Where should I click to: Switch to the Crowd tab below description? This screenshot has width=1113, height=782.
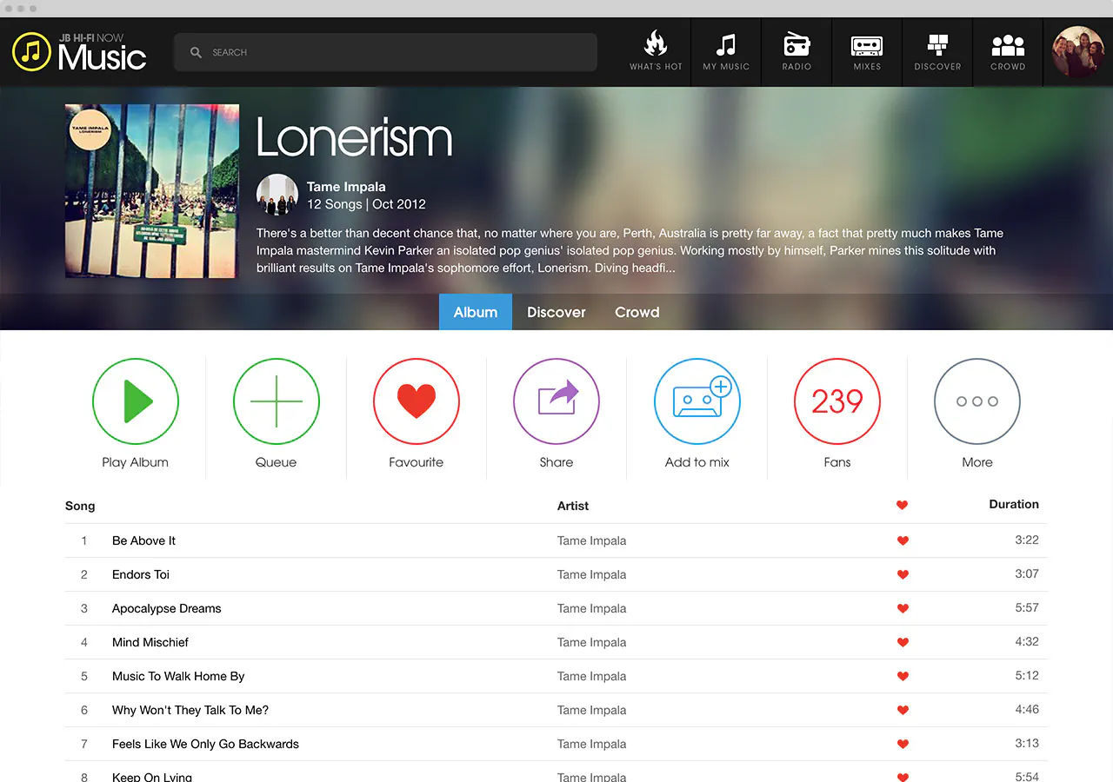pos(637,312)
